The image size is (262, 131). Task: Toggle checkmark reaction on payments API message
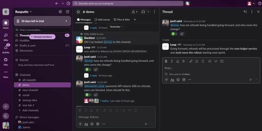coord(88,95)
